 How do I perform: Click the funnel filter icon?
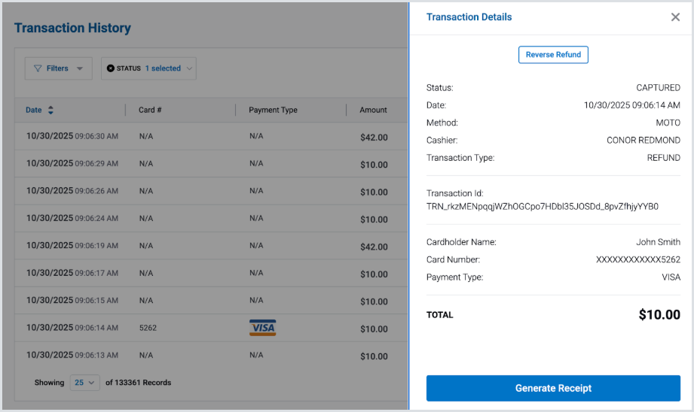[x=38, y=68]
